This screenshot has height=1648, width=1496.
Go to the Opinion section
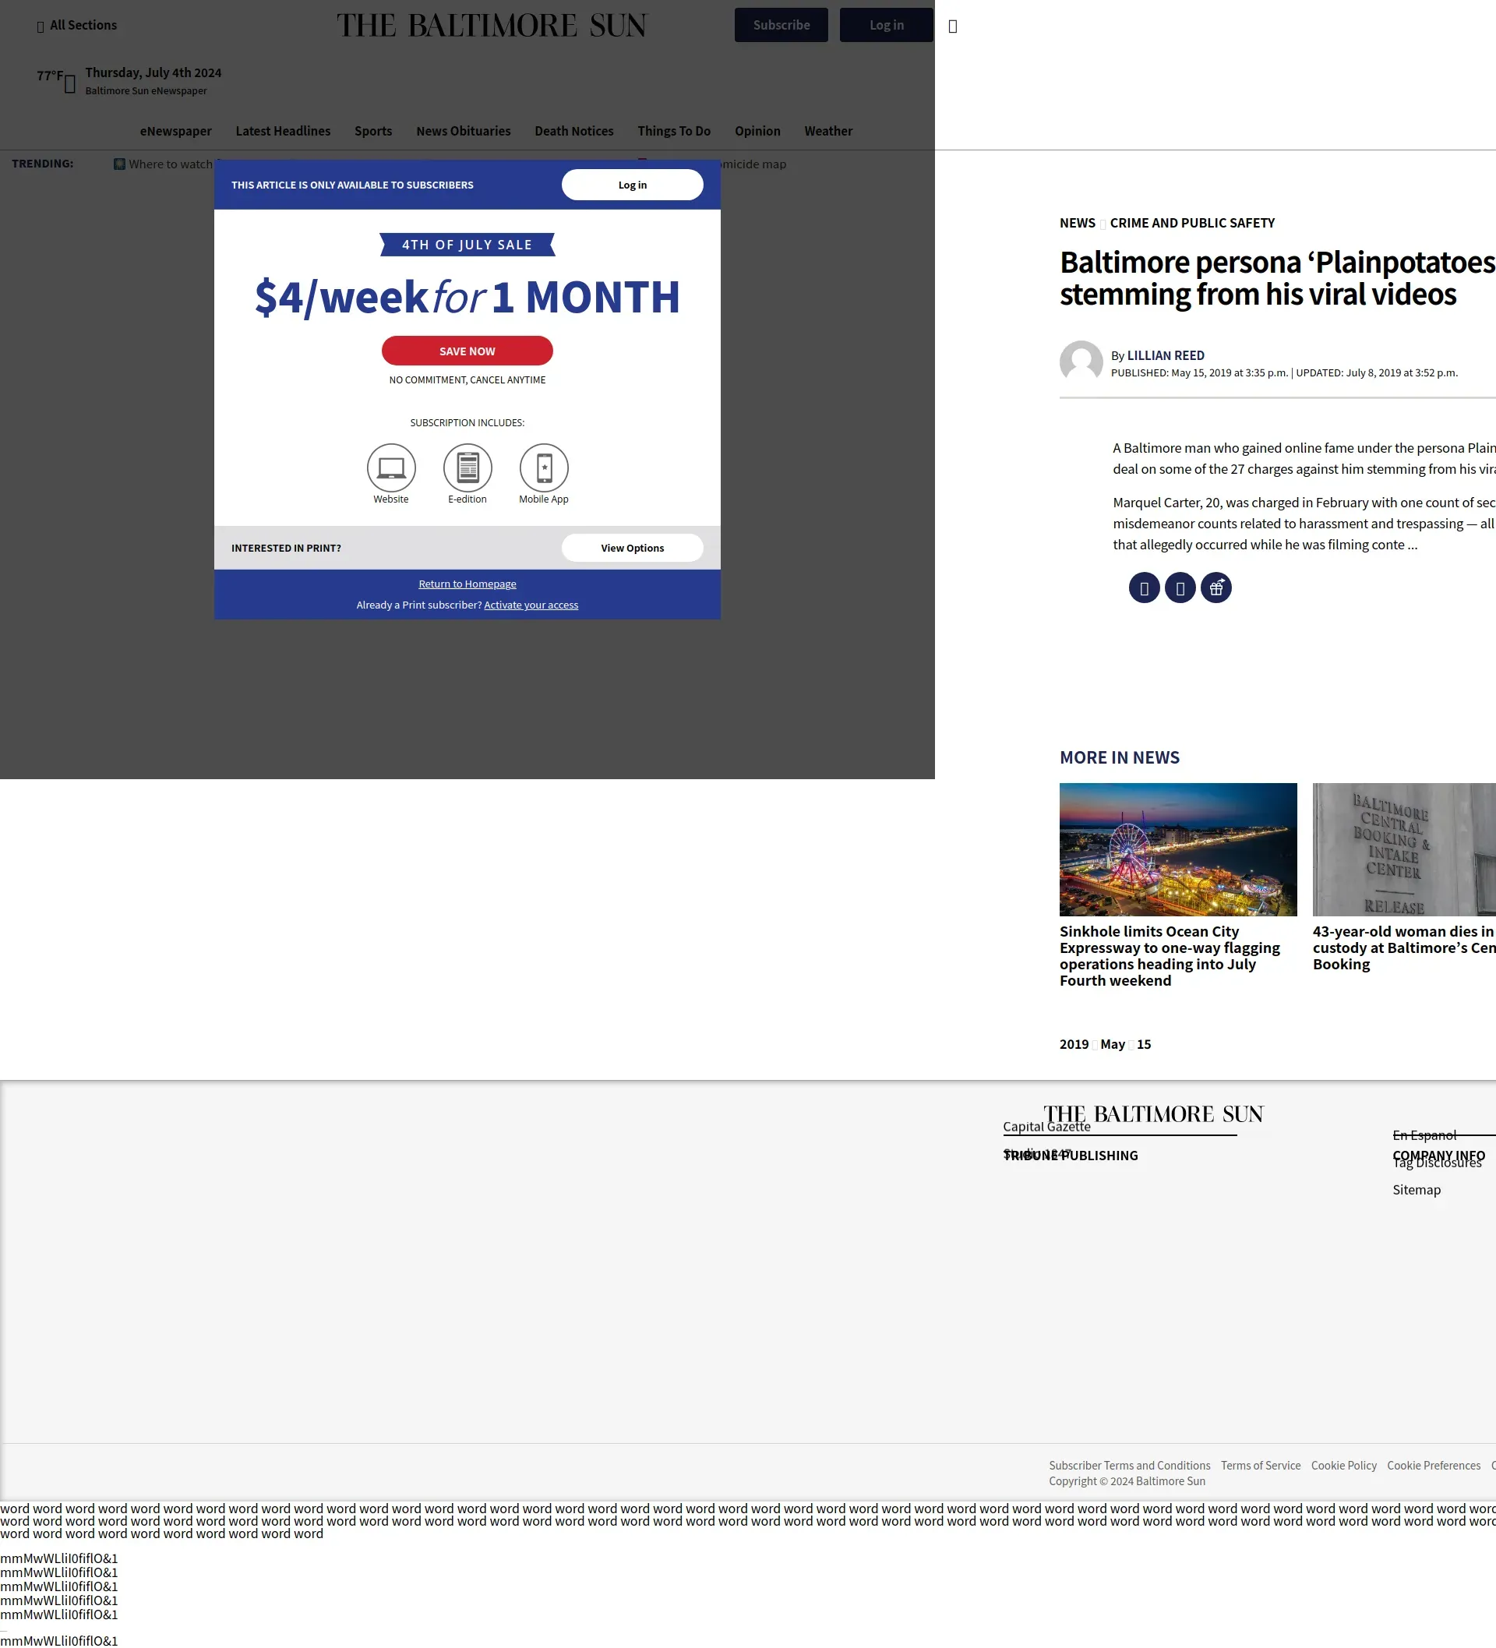click(757, 131)
